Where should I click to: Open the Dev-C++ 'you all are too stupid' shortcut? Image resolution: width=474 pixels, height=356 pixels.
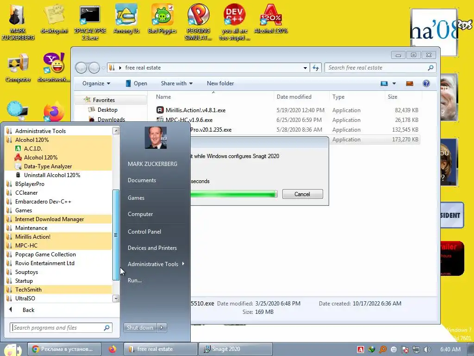coord(234,15)
